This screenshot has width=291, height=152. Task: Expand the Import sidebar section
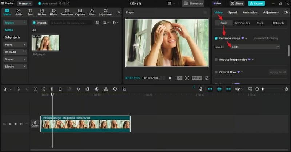coord(15,23)
